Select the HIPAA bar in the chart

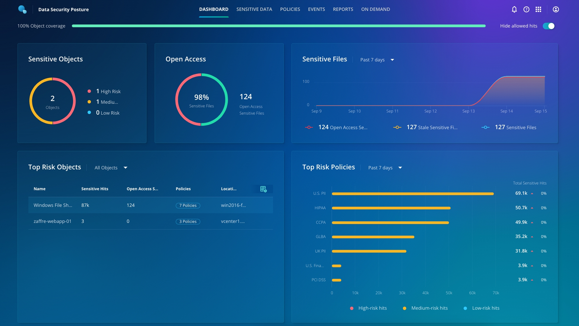[391, 208]
